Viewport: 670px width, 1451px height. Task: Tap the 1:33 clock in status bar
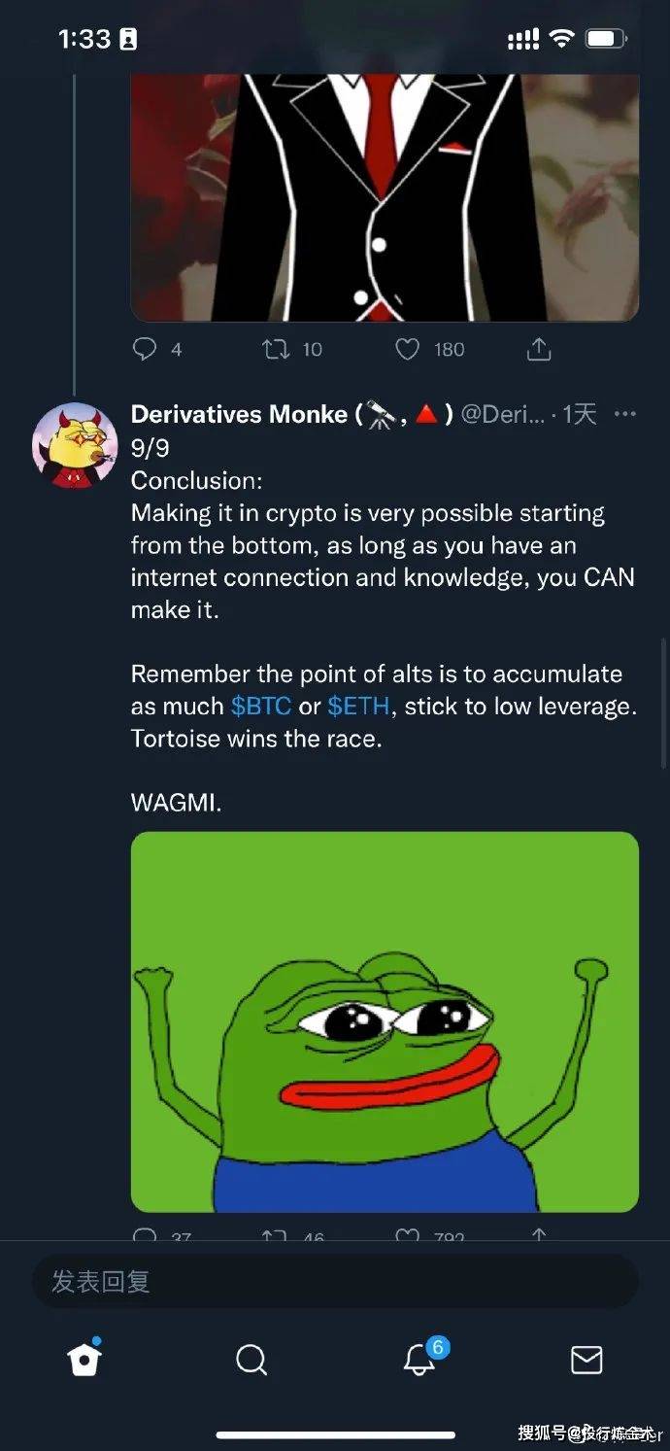[x=84, y=39]
